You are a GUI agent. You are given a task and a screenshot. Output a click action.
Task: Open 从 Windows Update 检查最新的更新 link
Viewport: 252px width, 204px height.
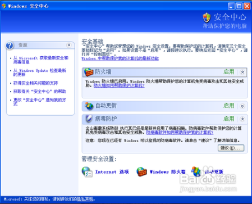point(39,72)
